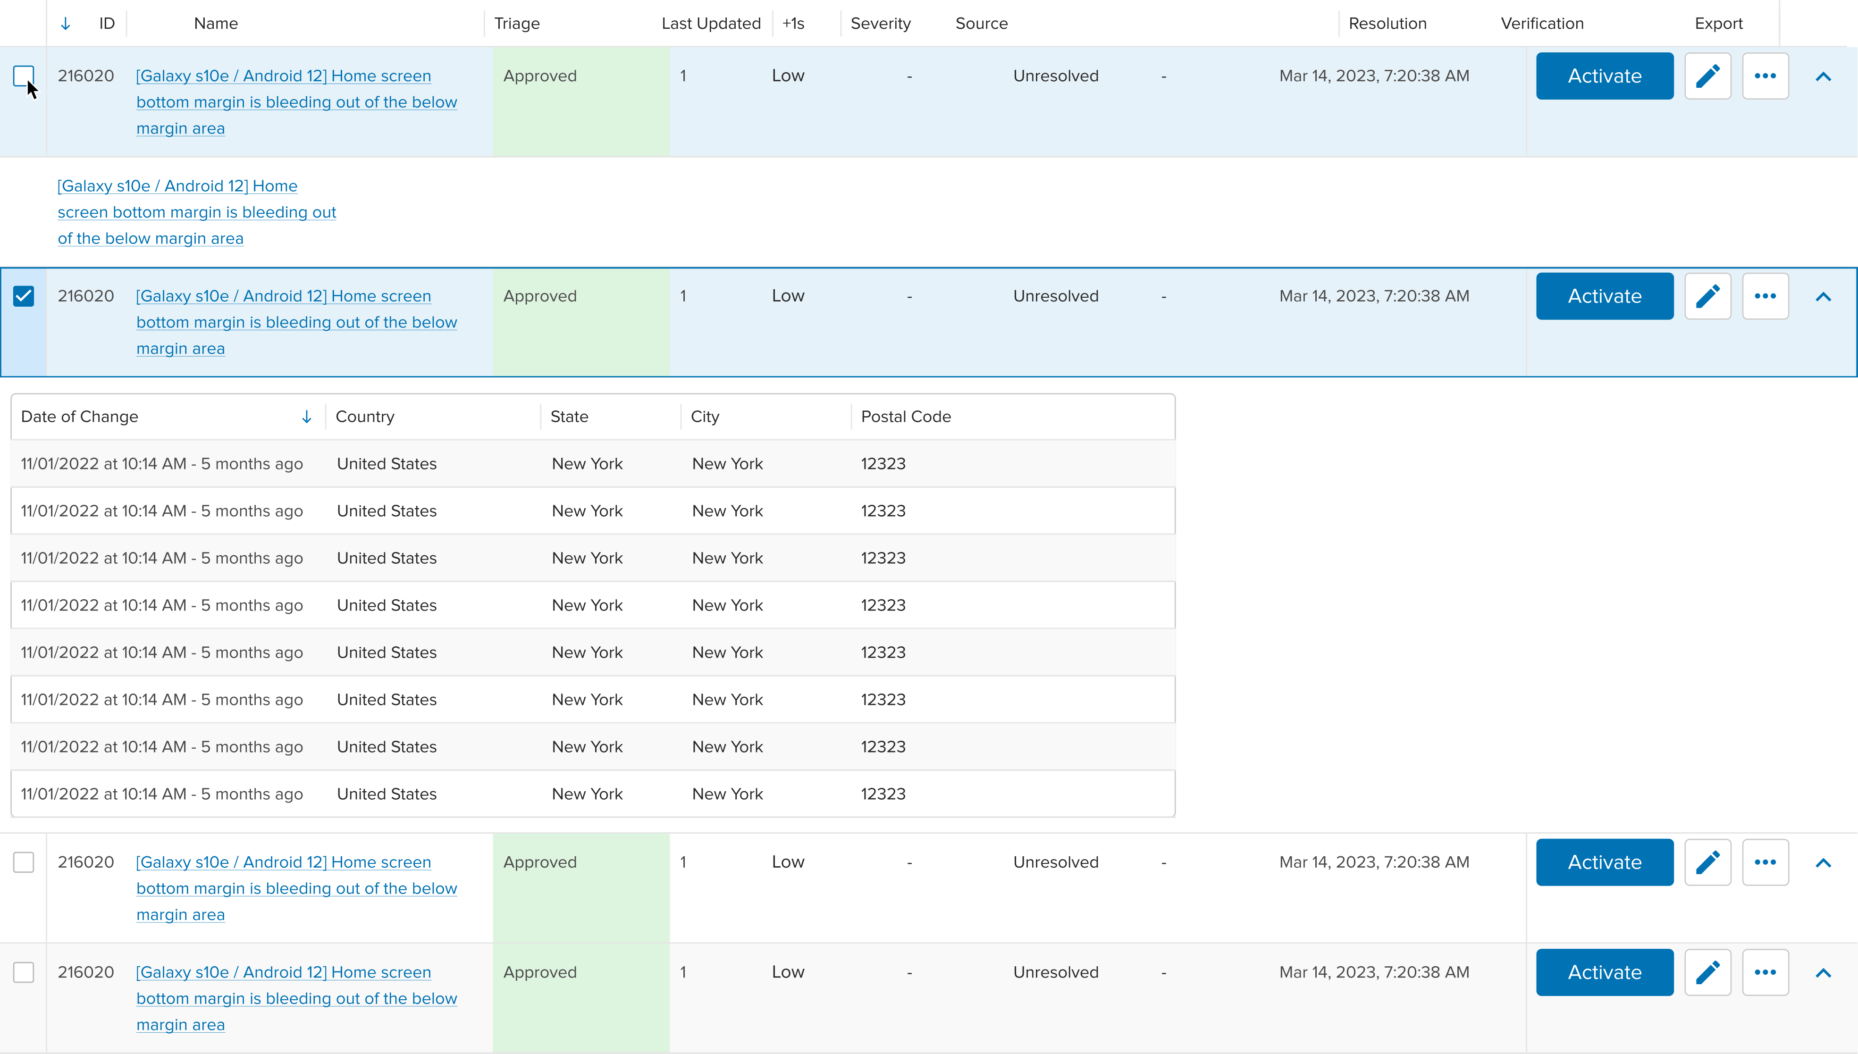This screenshot has height=1054, width=1858.
Task: Open the third row's Galaxy s10e issue link
Action: click(x=296, y=888)
